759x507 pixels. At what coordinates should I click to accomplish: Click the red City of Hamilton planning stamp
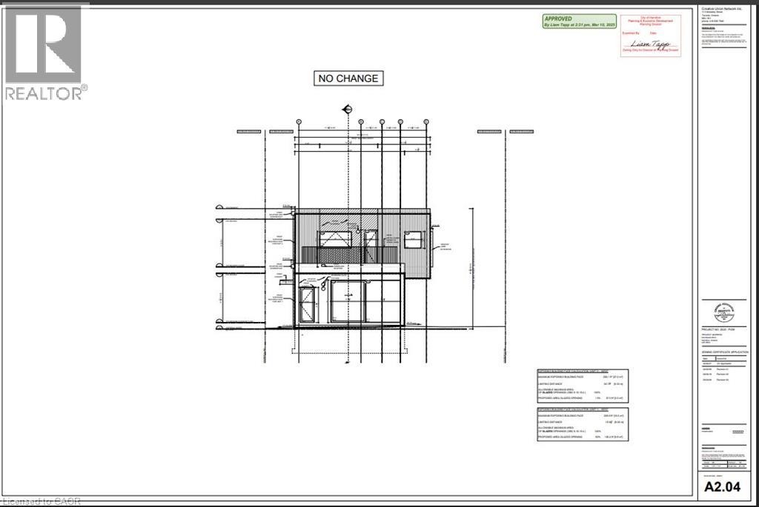(x=649, y=35)
